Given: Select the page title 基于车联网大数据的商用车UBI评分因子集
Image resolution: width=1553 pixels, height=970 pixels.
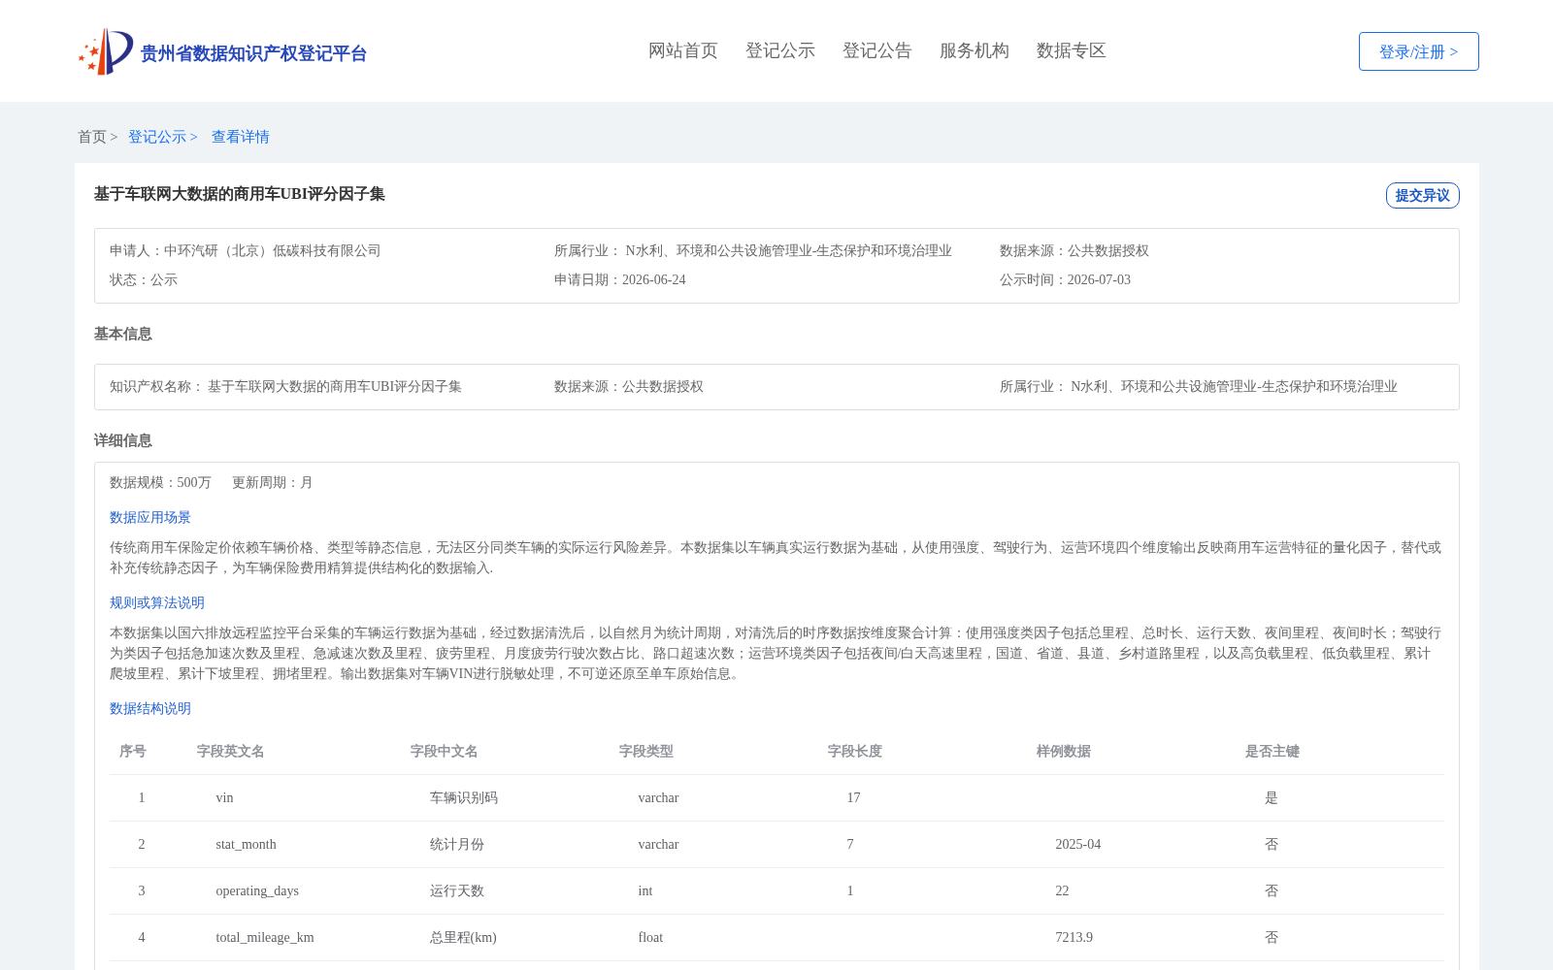Looking at the screenshot, I should tap(240, 194).
